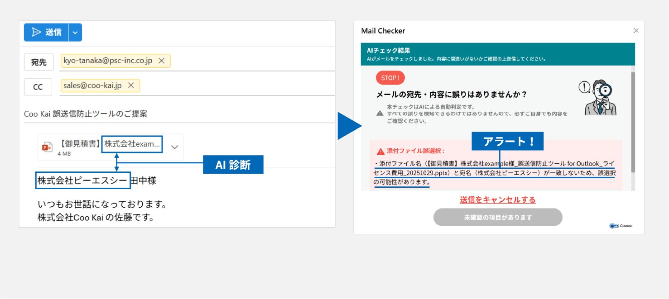Expand the attachment options chevron

click(x=174, y=147)
